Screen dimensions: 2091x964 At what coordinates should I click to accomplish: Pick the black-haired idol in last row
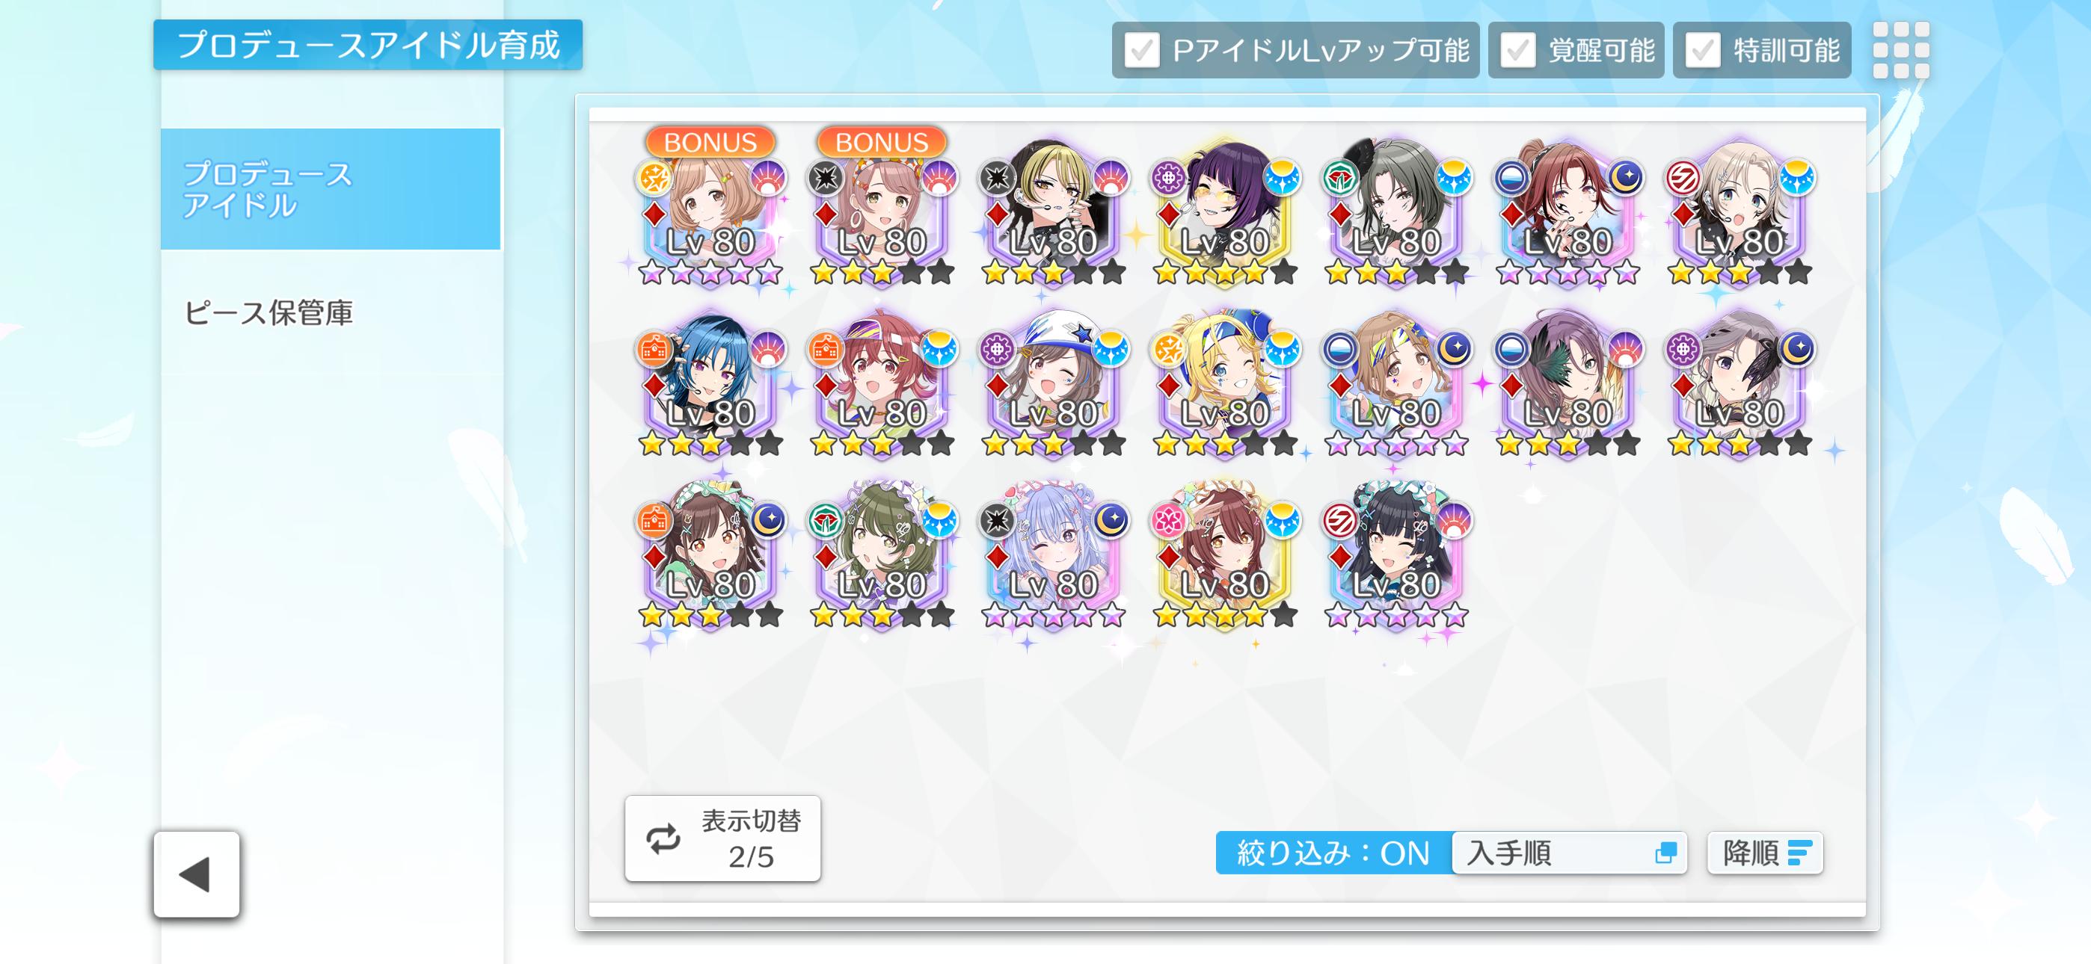tap(1396, 556)
